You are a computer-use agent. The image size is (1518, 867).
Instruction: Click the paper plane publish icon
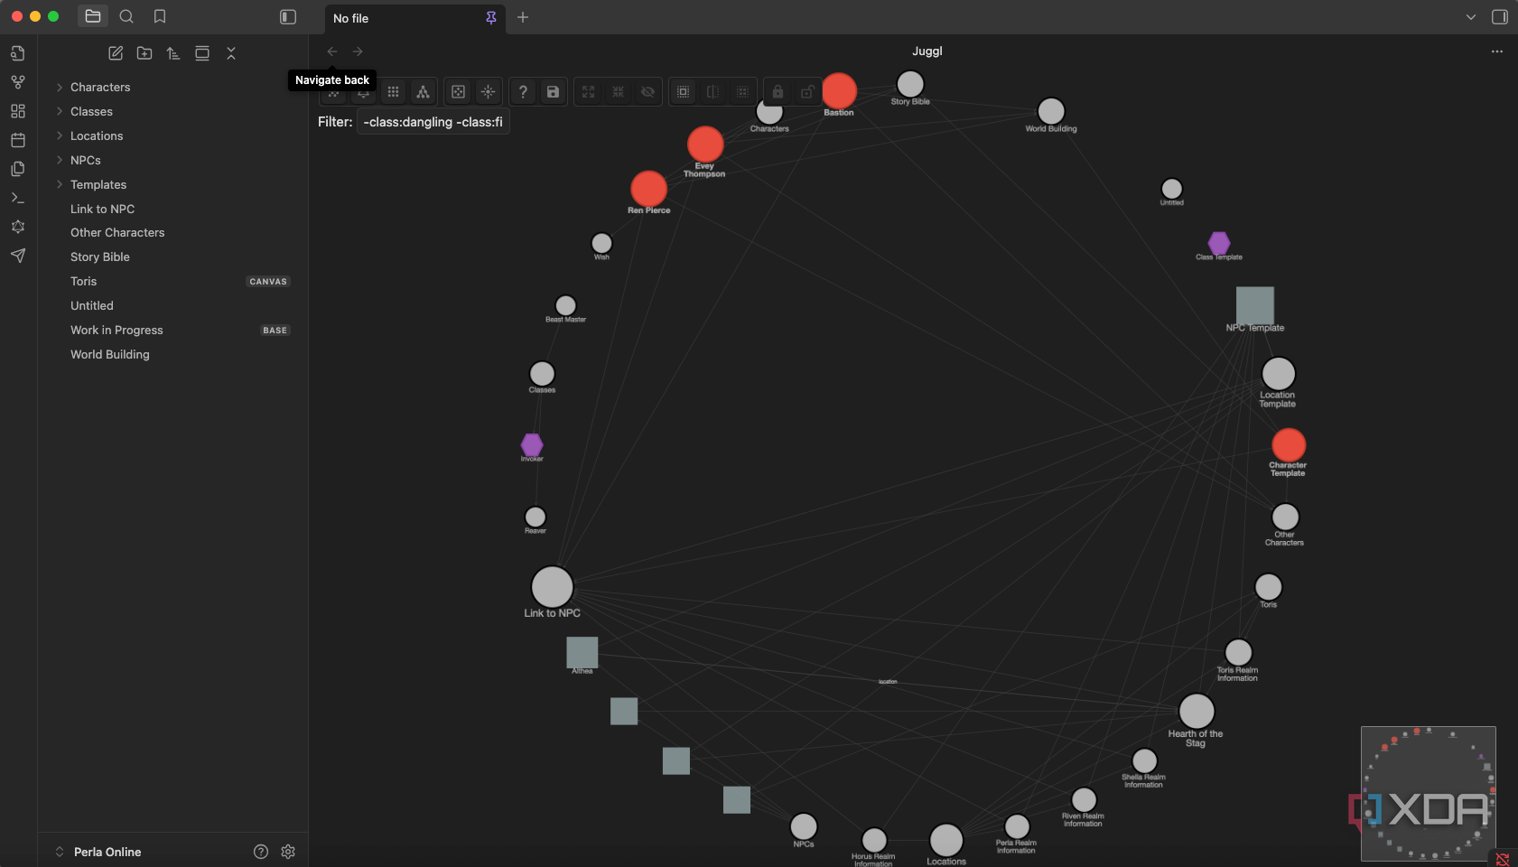(x=18, y=256)
